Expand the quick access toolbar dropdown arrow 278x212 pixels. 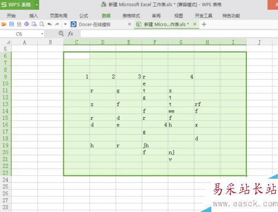click(x=65, y=24)
